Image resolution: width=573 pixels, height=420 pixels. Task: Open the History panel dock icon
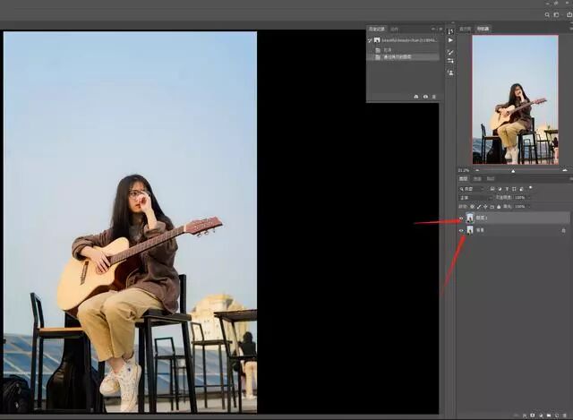450,31
